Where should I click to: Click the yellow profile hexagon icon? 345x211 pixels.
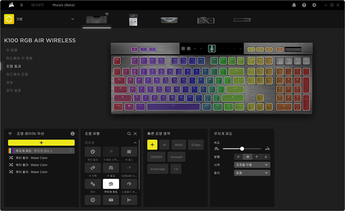tap(9, 19)
